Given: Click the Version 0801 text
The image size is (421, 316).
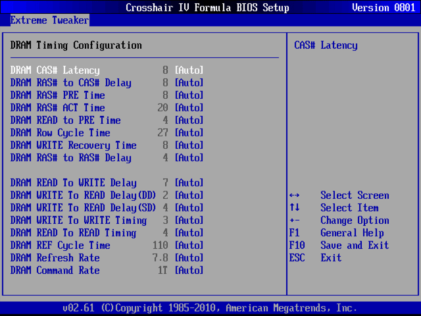Looking at the screenshot, I should coord(384,7).
